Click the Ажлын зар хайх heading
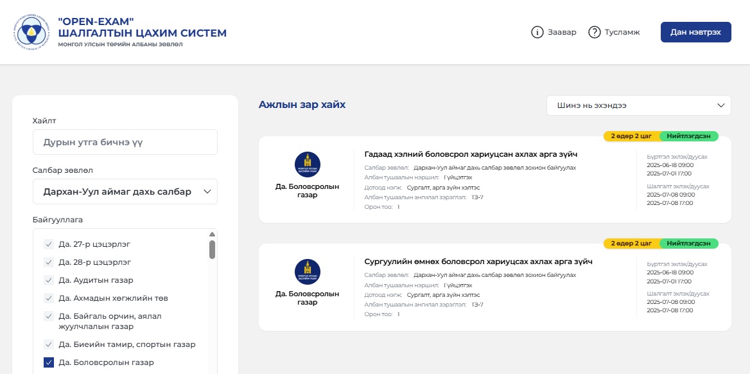The height and width of the screenshot is (374, 750). (x=302, y=104)
